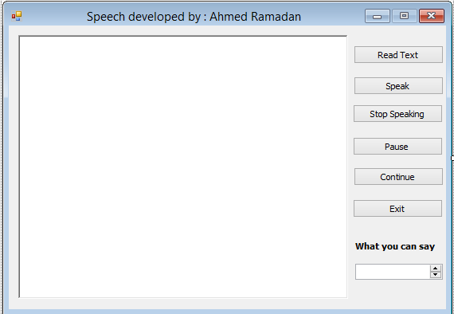Click the application icon in the title bar

pyautogui.click(x=17, y=16)
